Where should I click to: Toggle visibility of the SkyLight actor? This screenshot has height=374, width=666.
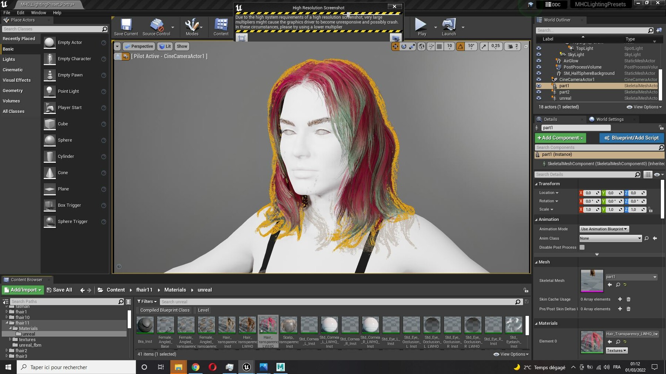(539, 54)
